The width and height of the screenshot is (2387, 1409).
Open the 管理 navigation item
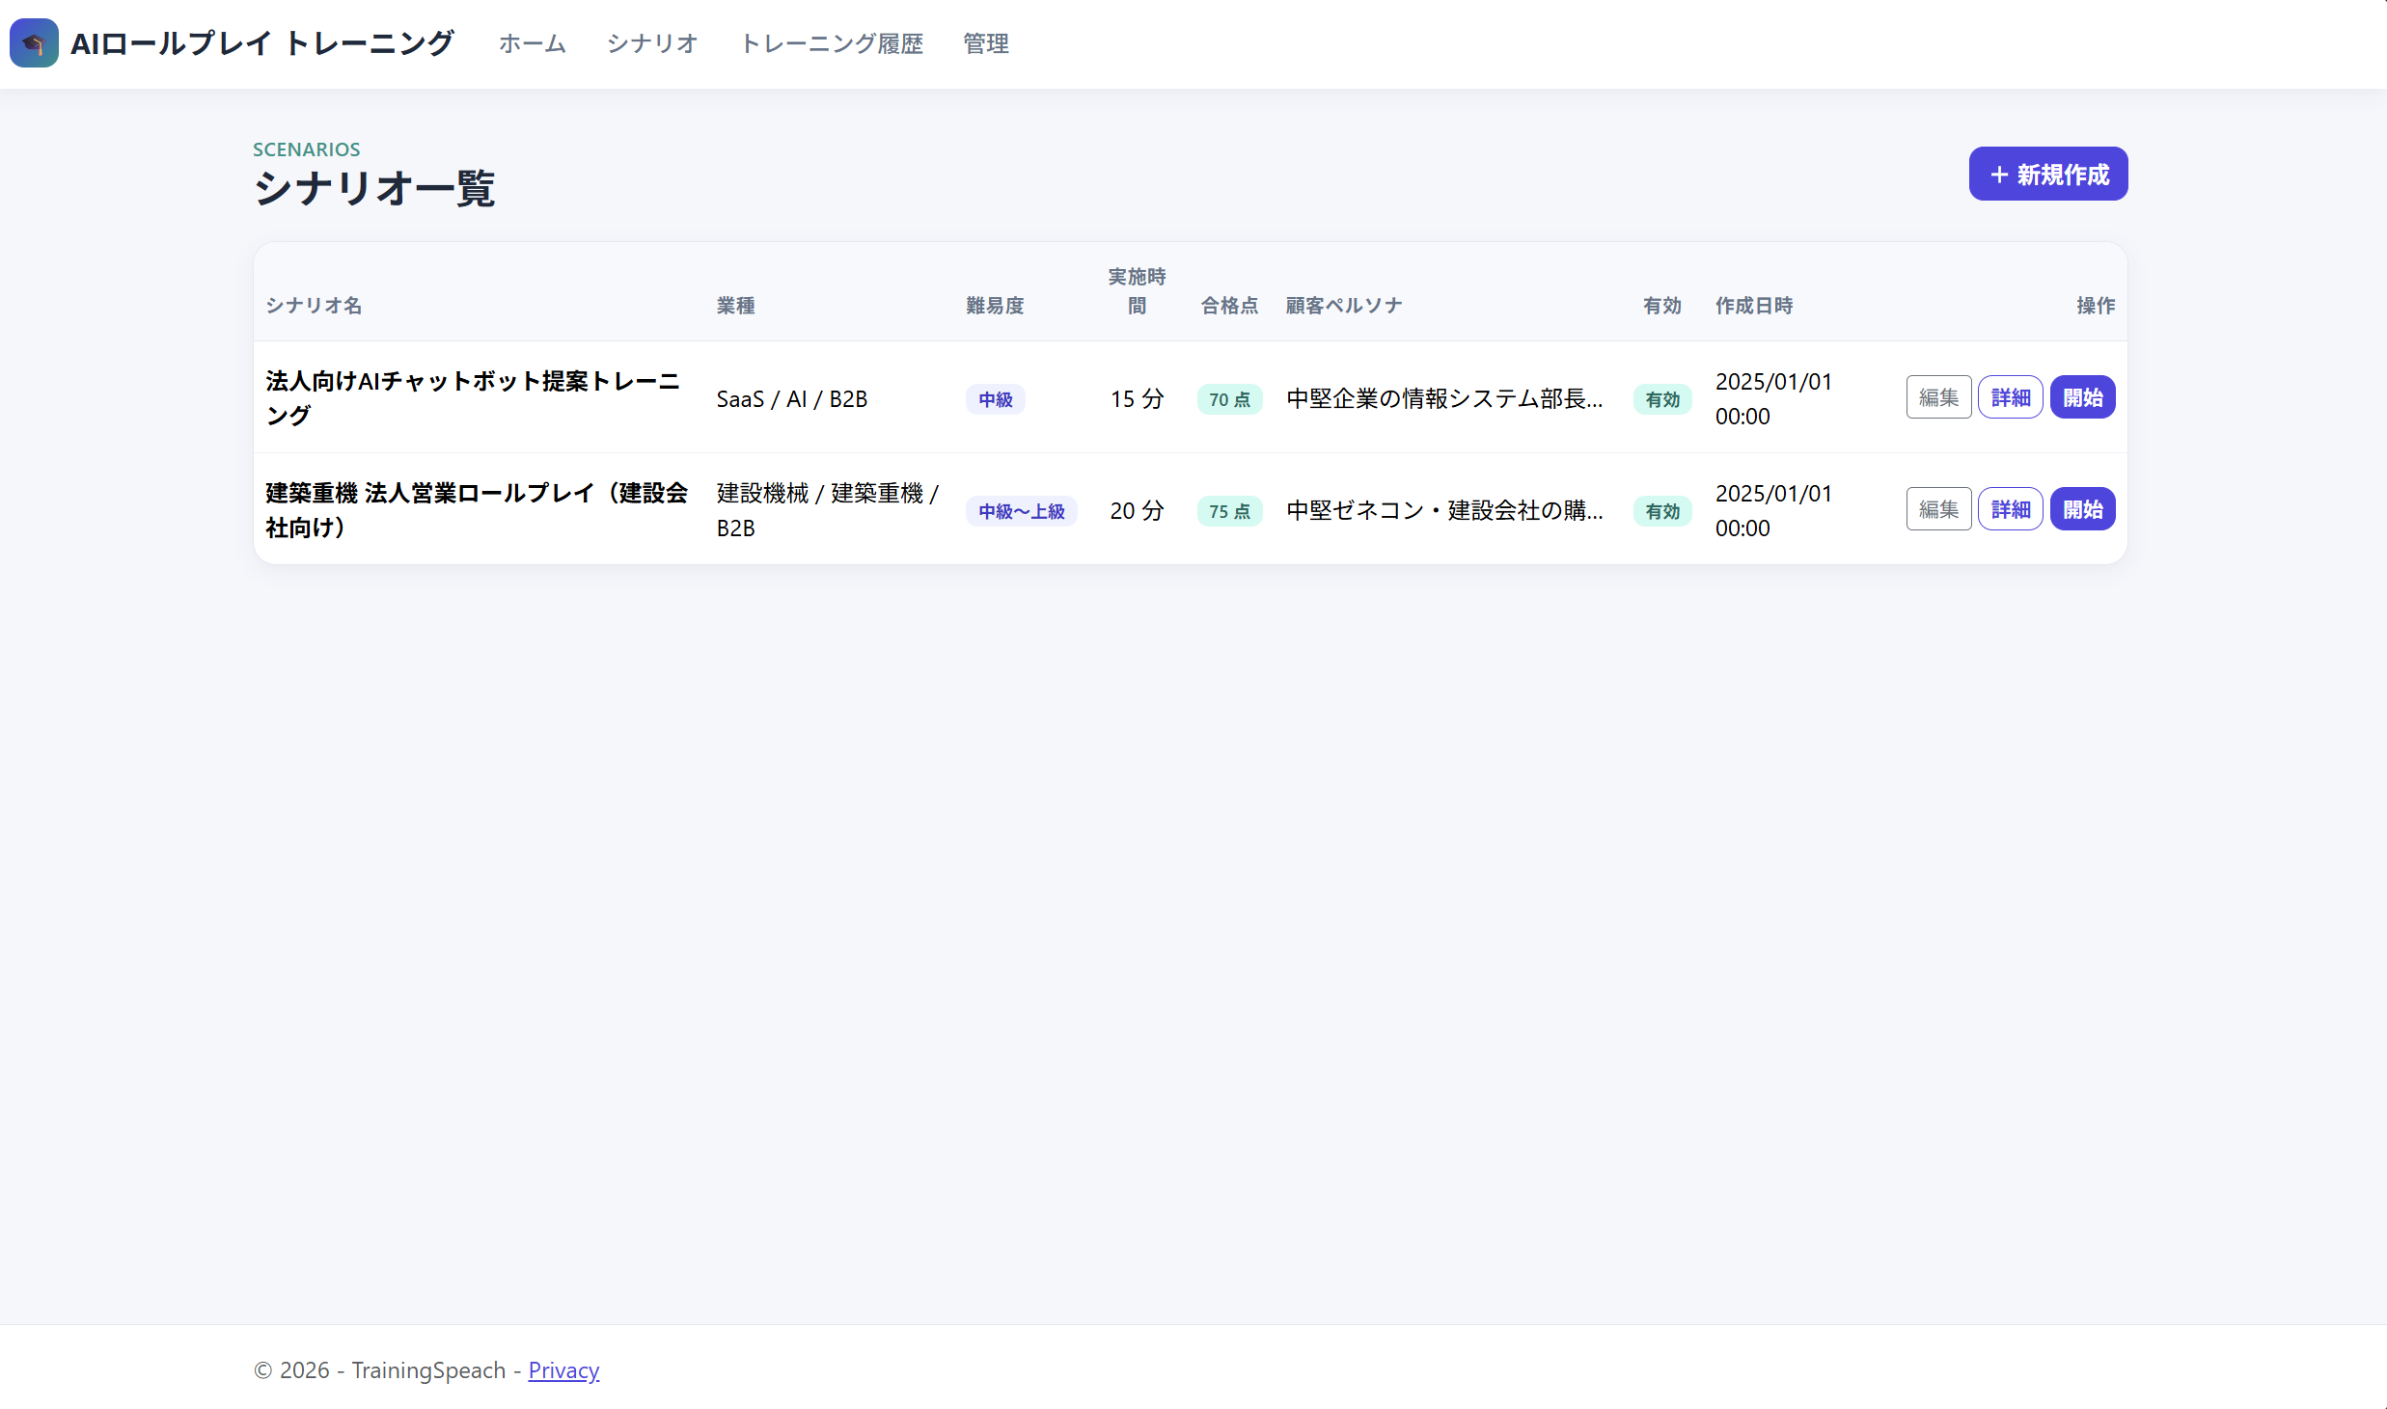tap(986, 43)
